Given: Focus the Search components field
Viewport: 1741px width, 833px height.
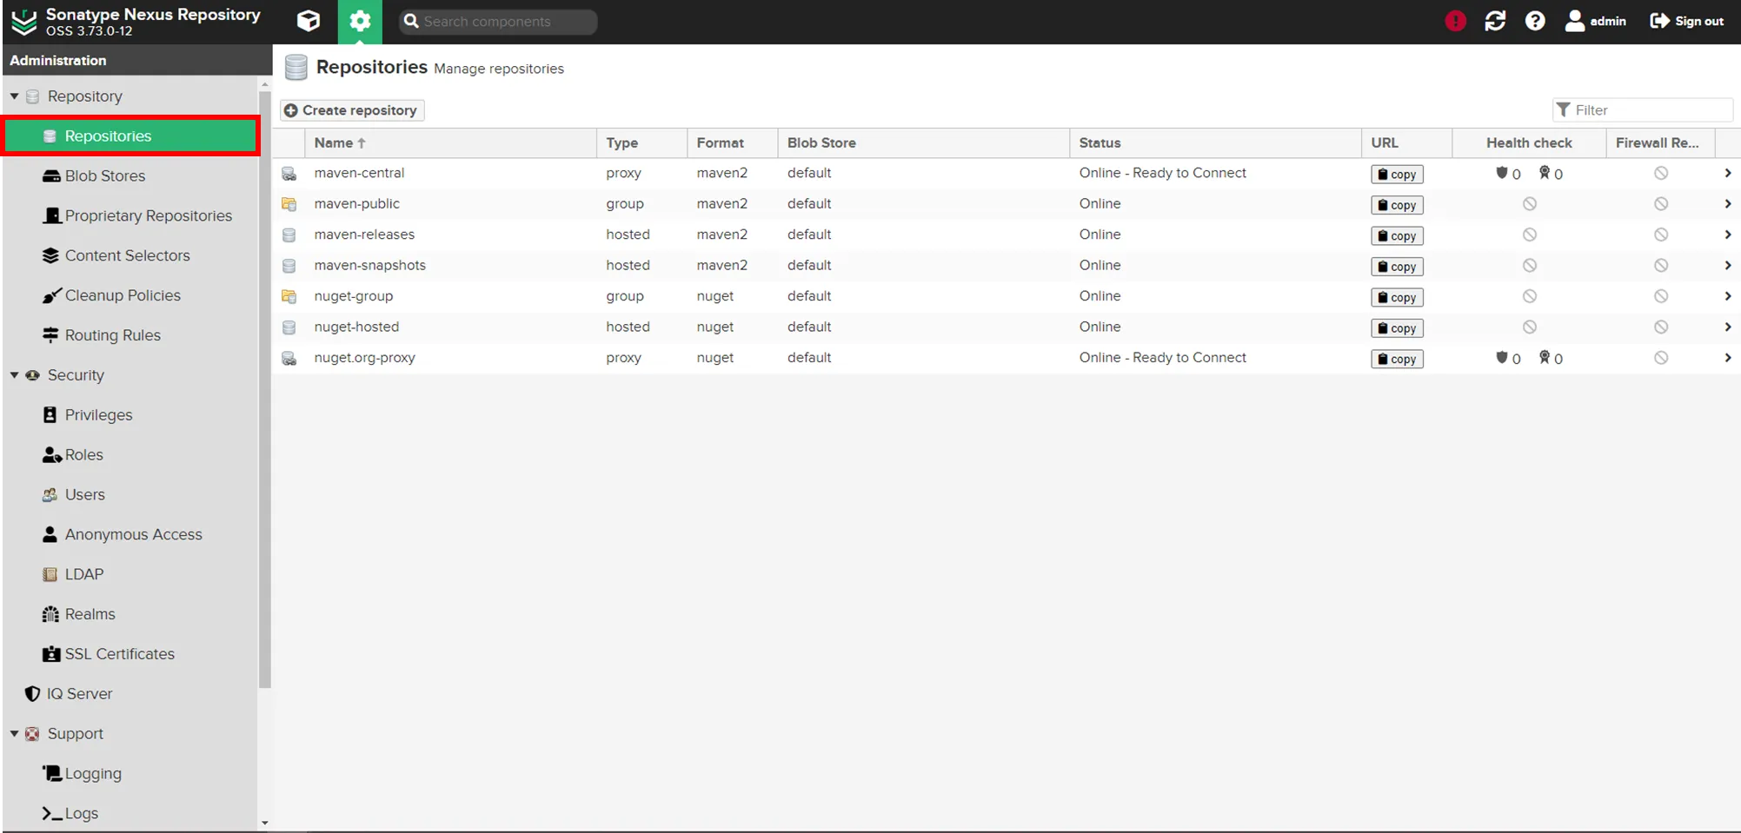Looking at the screenshot, I should 498,22.
